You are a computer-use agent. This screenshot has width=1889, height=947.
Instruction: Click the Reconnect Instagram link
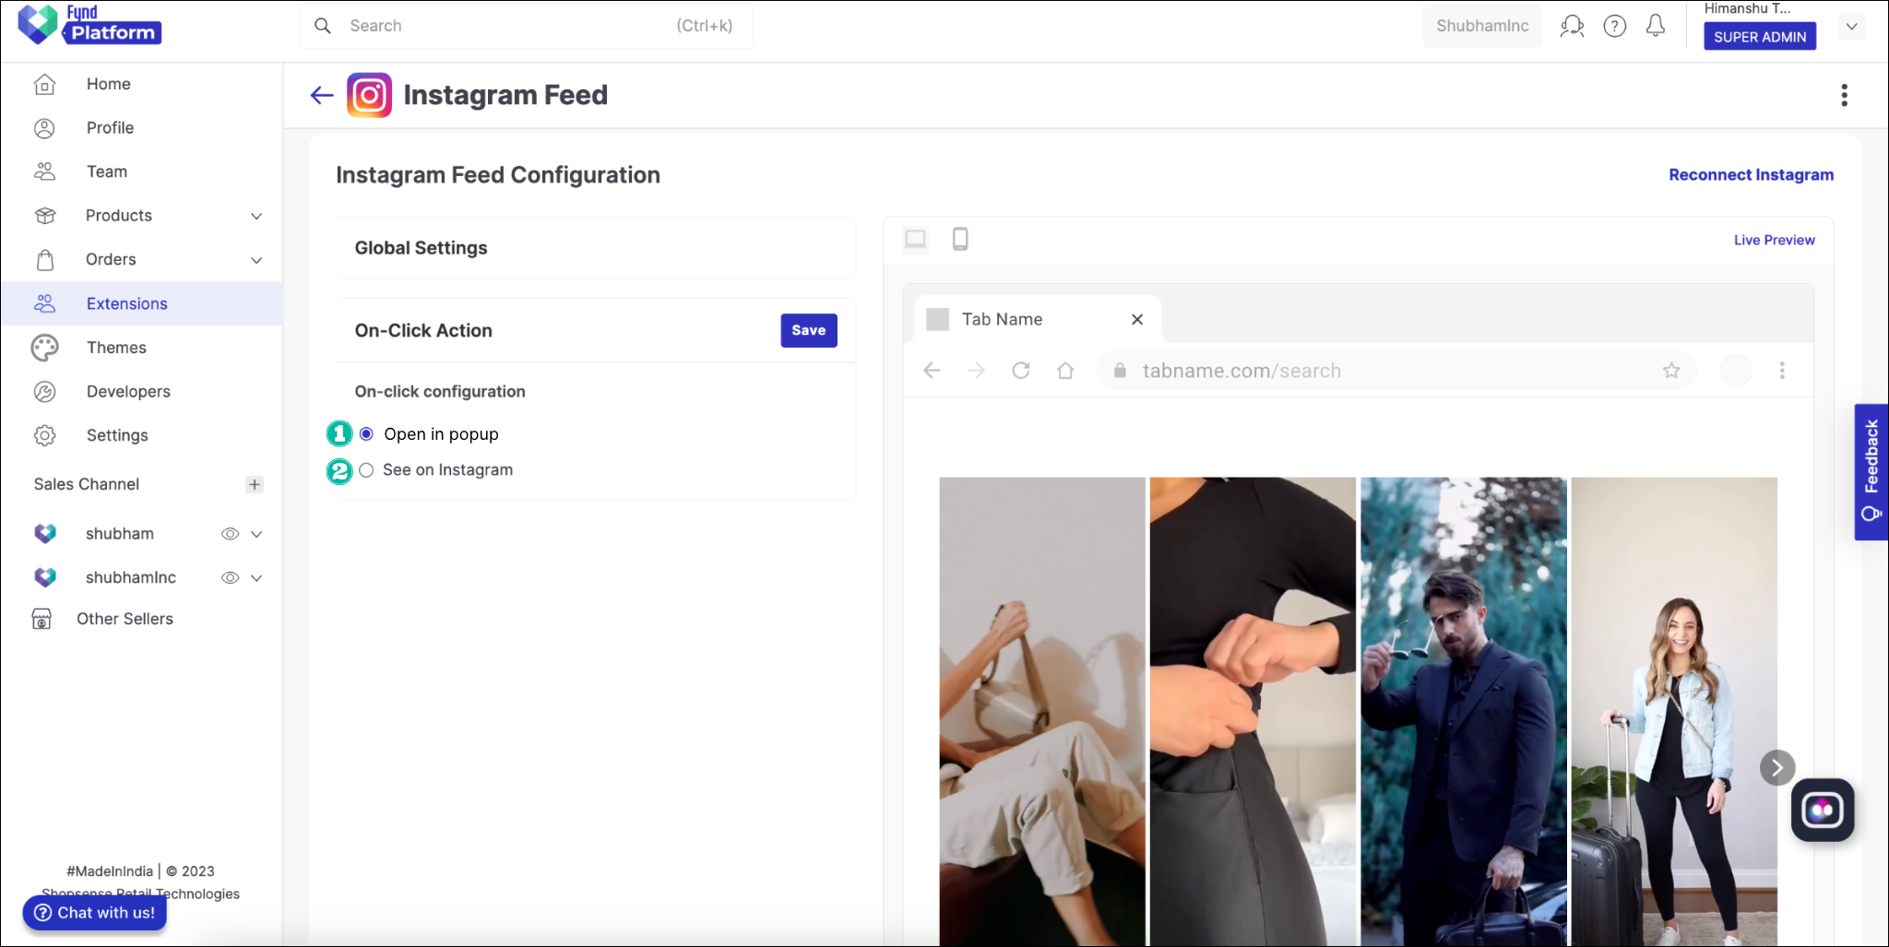[1749, 174]
